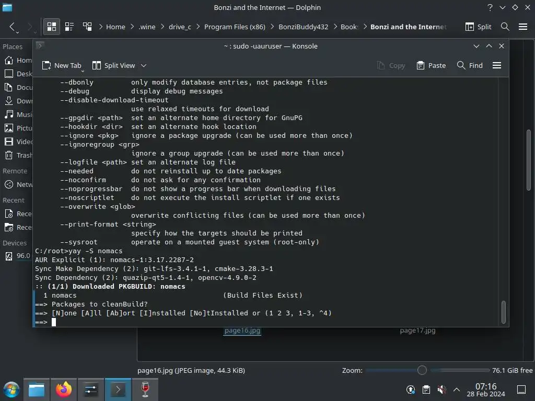The image size is (535, 401).
Task: Open New Tab profile dropdown arrow
Action: click(83, 71)
